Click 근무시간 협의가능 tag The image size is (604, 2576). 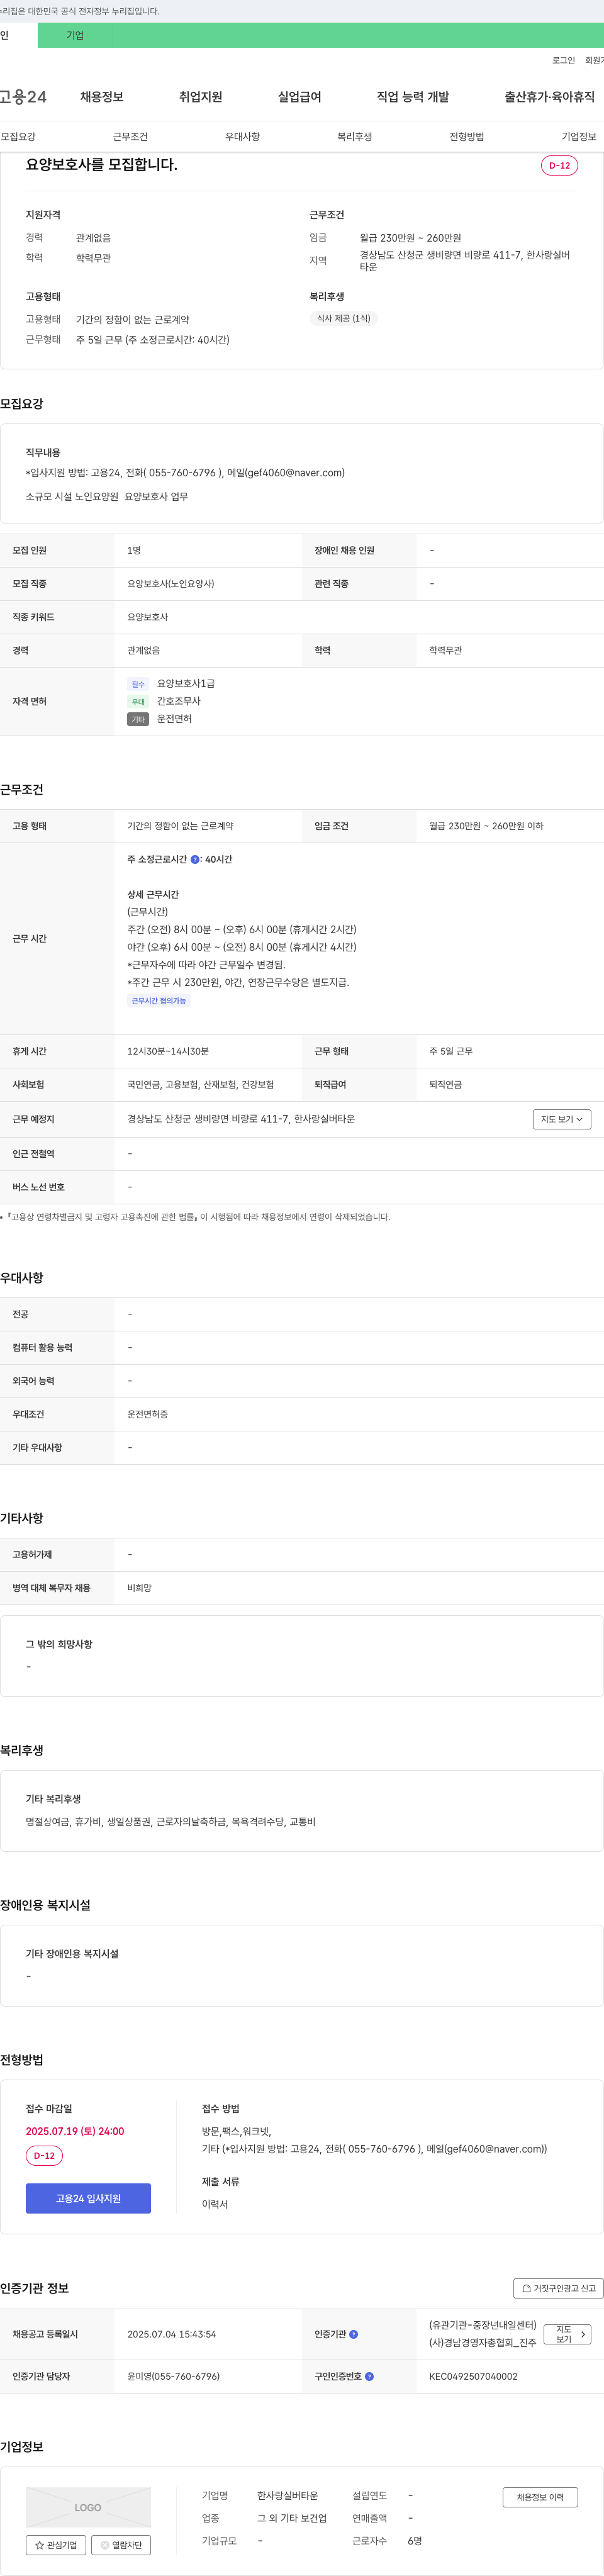(x=159, y=1001)
